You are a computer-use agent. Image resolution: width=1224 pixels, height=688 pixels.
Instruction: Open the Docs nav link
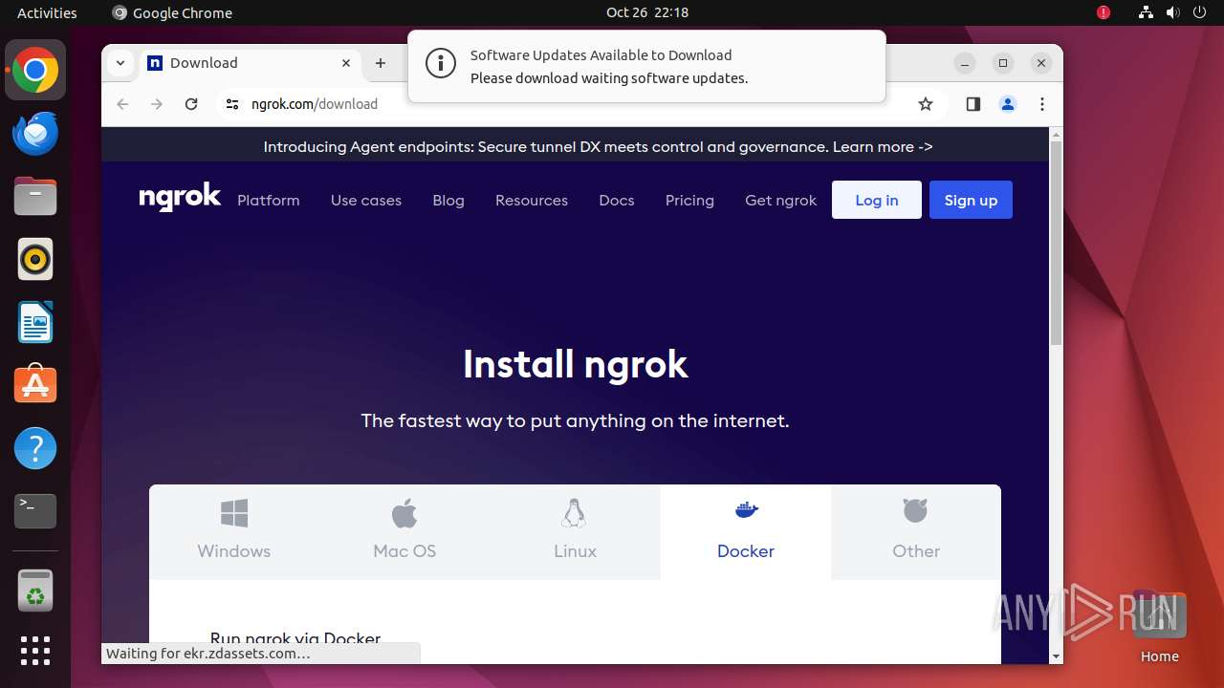pyautogui.click(x=617, y=200)
